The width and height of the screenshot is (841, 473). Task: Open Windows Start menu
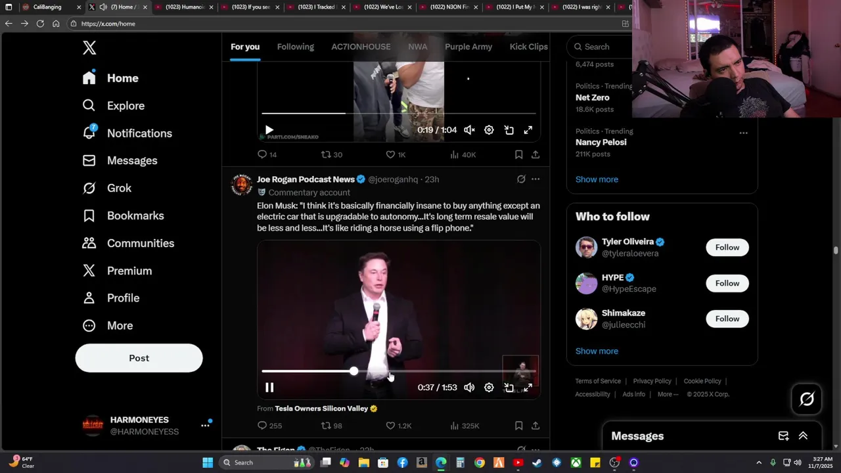coord(208,462)
